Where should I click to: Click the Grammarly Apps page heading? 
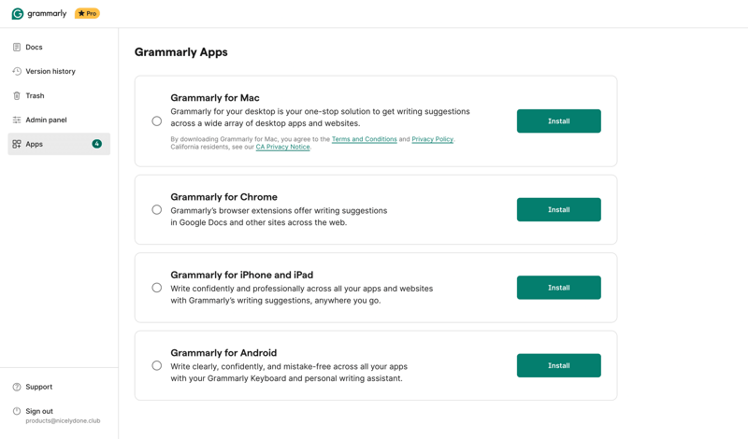pos(181,52)
